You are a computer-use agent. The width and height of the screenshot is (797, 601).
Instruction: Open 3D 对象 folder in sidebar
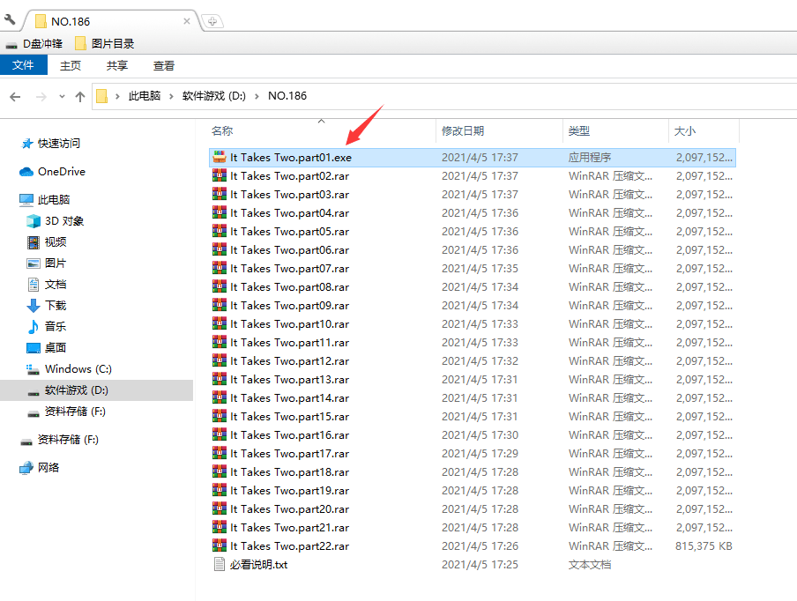click(x=64, y=221)
